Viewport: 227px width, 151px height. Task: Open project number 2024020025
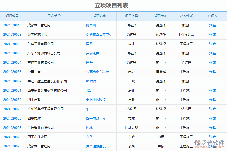pos(12,146)
